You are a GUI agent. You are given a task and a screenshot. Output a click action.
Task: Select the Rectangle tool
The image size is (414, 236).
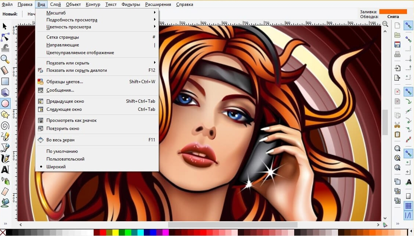click(5, 81)
